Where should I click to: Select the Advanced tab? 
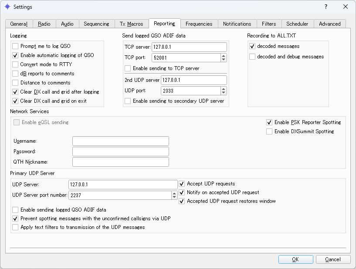pos(330,24)
